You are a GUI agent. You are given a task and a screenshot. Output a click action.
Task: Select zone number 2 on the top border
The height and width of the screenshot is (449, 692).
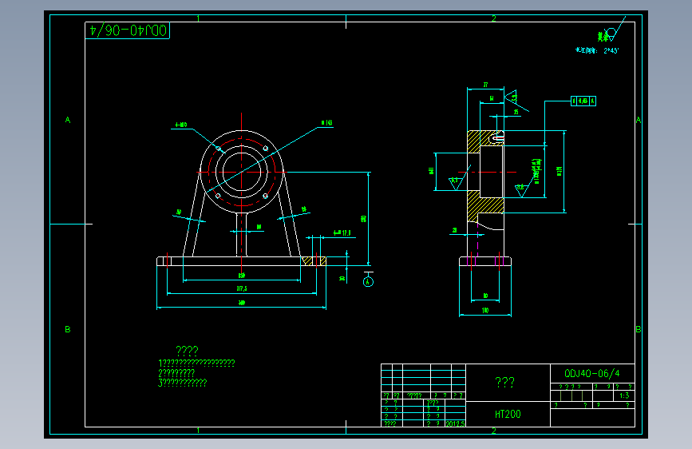tap(493, 18)
